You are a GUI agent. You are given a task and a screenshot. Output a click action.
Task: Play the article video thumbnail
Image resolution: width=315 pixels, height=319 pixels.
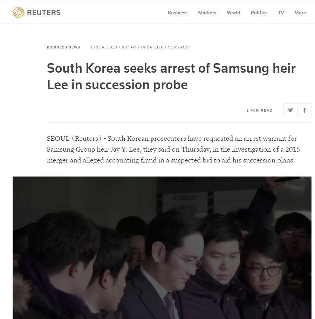(162, 248)
